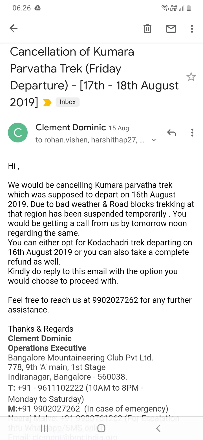Go back using the top-left arrow

point(14,28)
